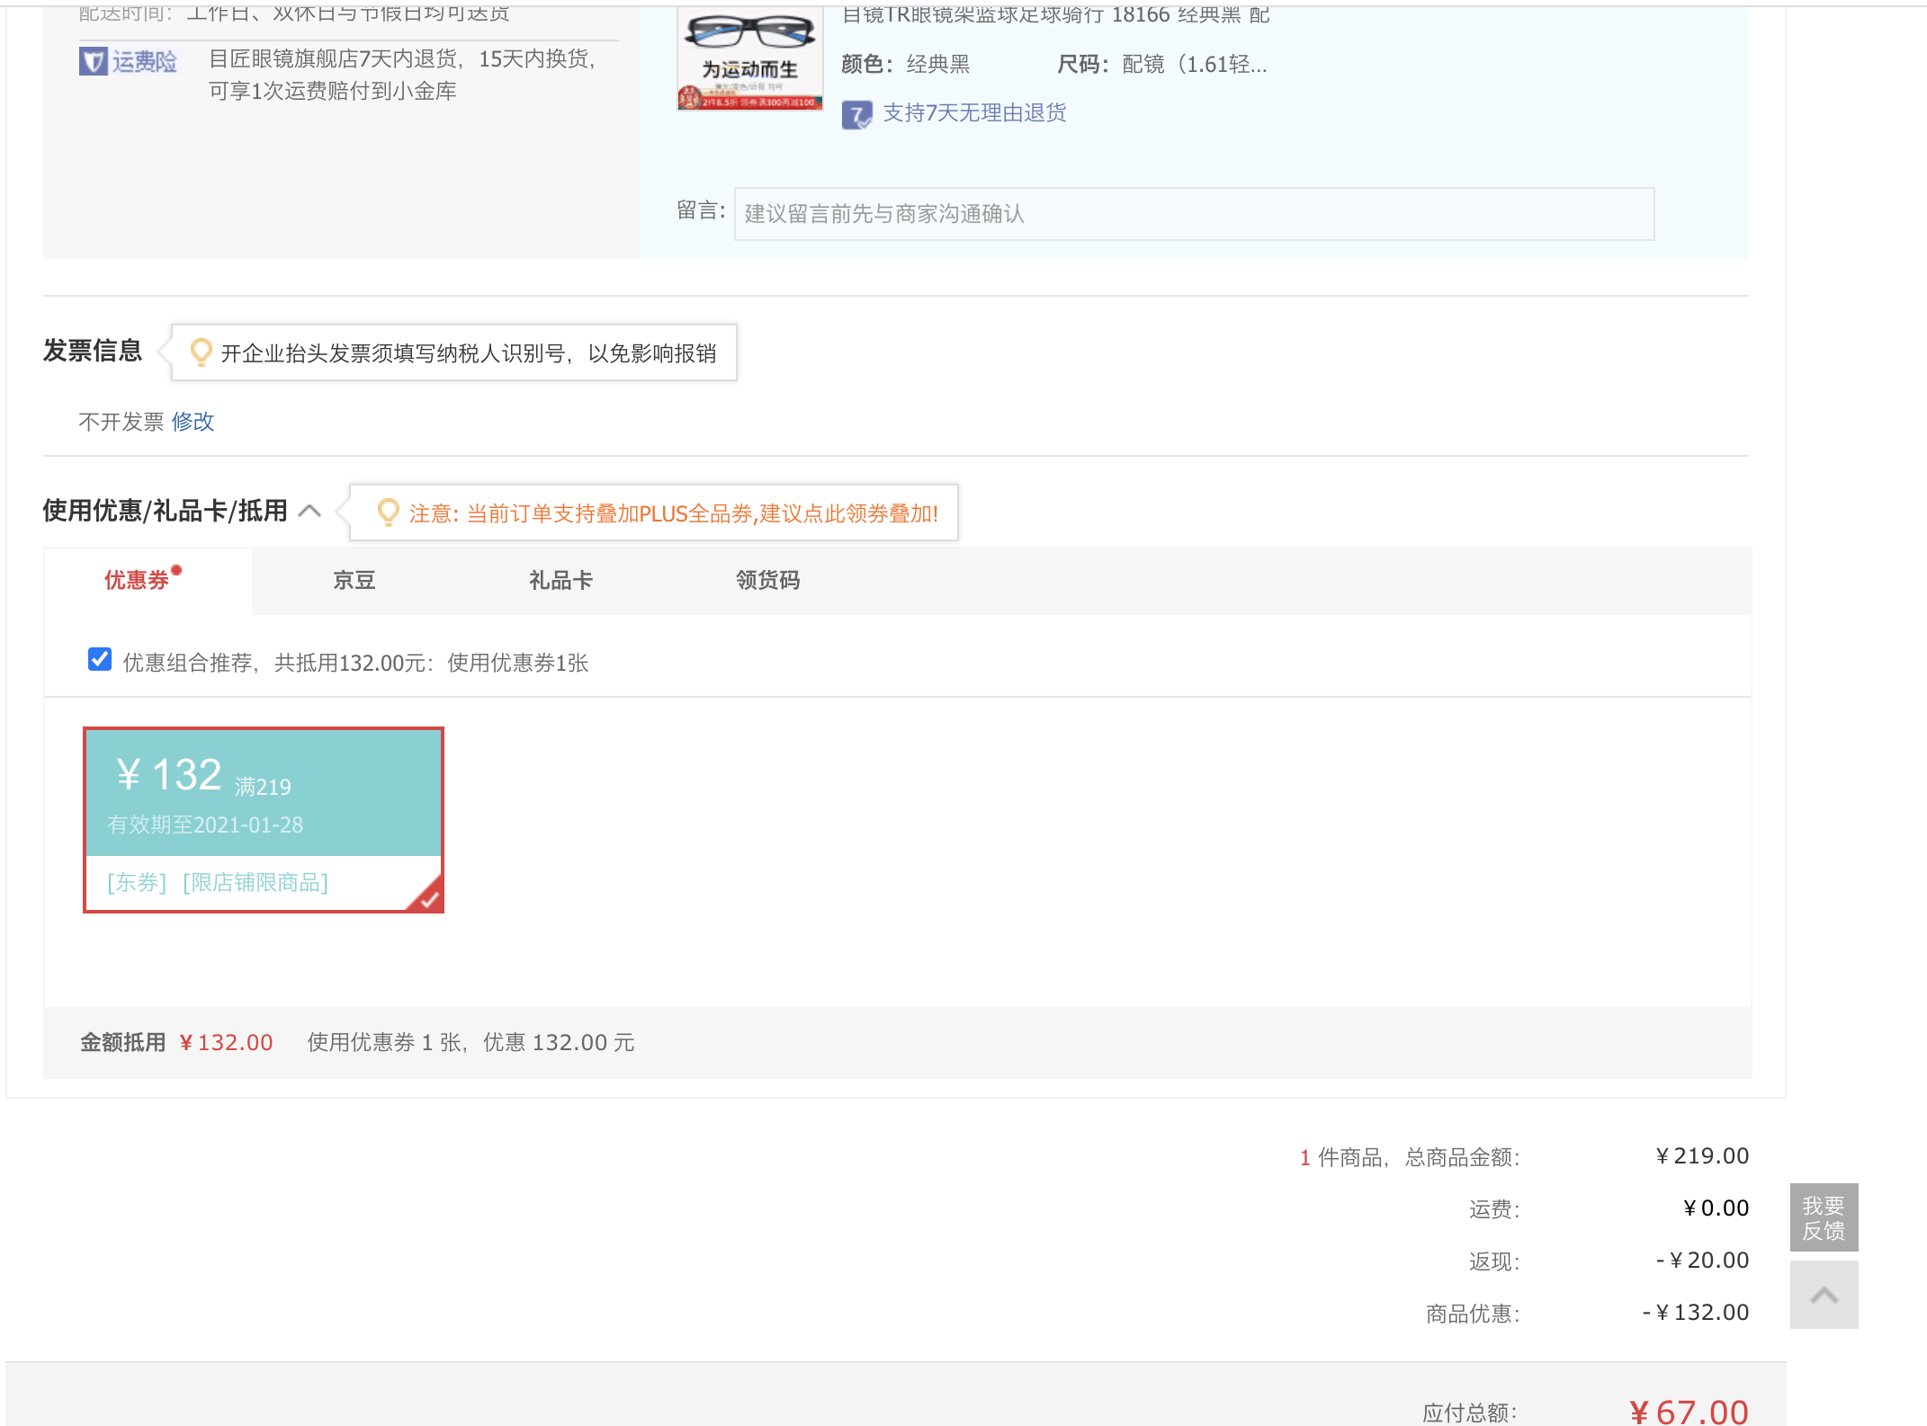This screenshot has width=1927, height=1426.
Task: Click the 返现 -¥20.00 amount
Action: click(x=1702, y=1260)
